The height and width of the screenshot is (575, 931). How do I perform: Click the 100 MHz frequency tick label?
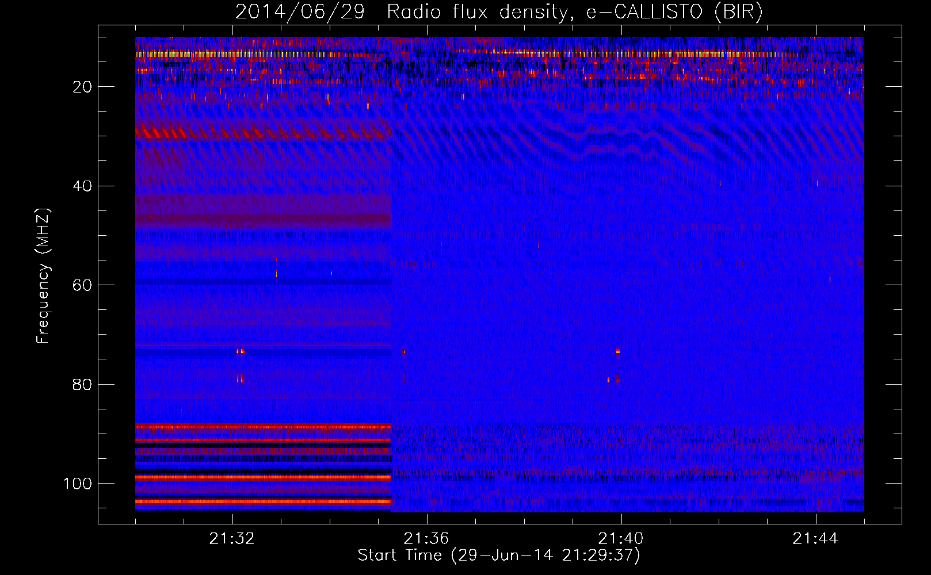tap(77, 484)
